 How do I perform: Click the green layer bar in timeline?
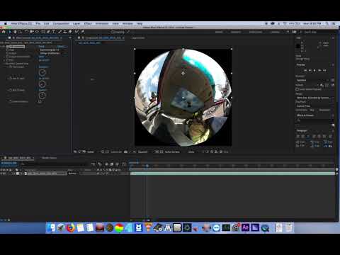click(x=232, y=174)
